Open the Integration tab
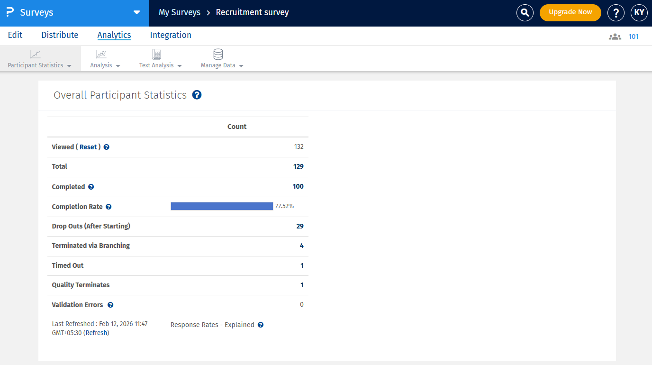This screenshot has height=365, width=652. (x=171, y=35)
